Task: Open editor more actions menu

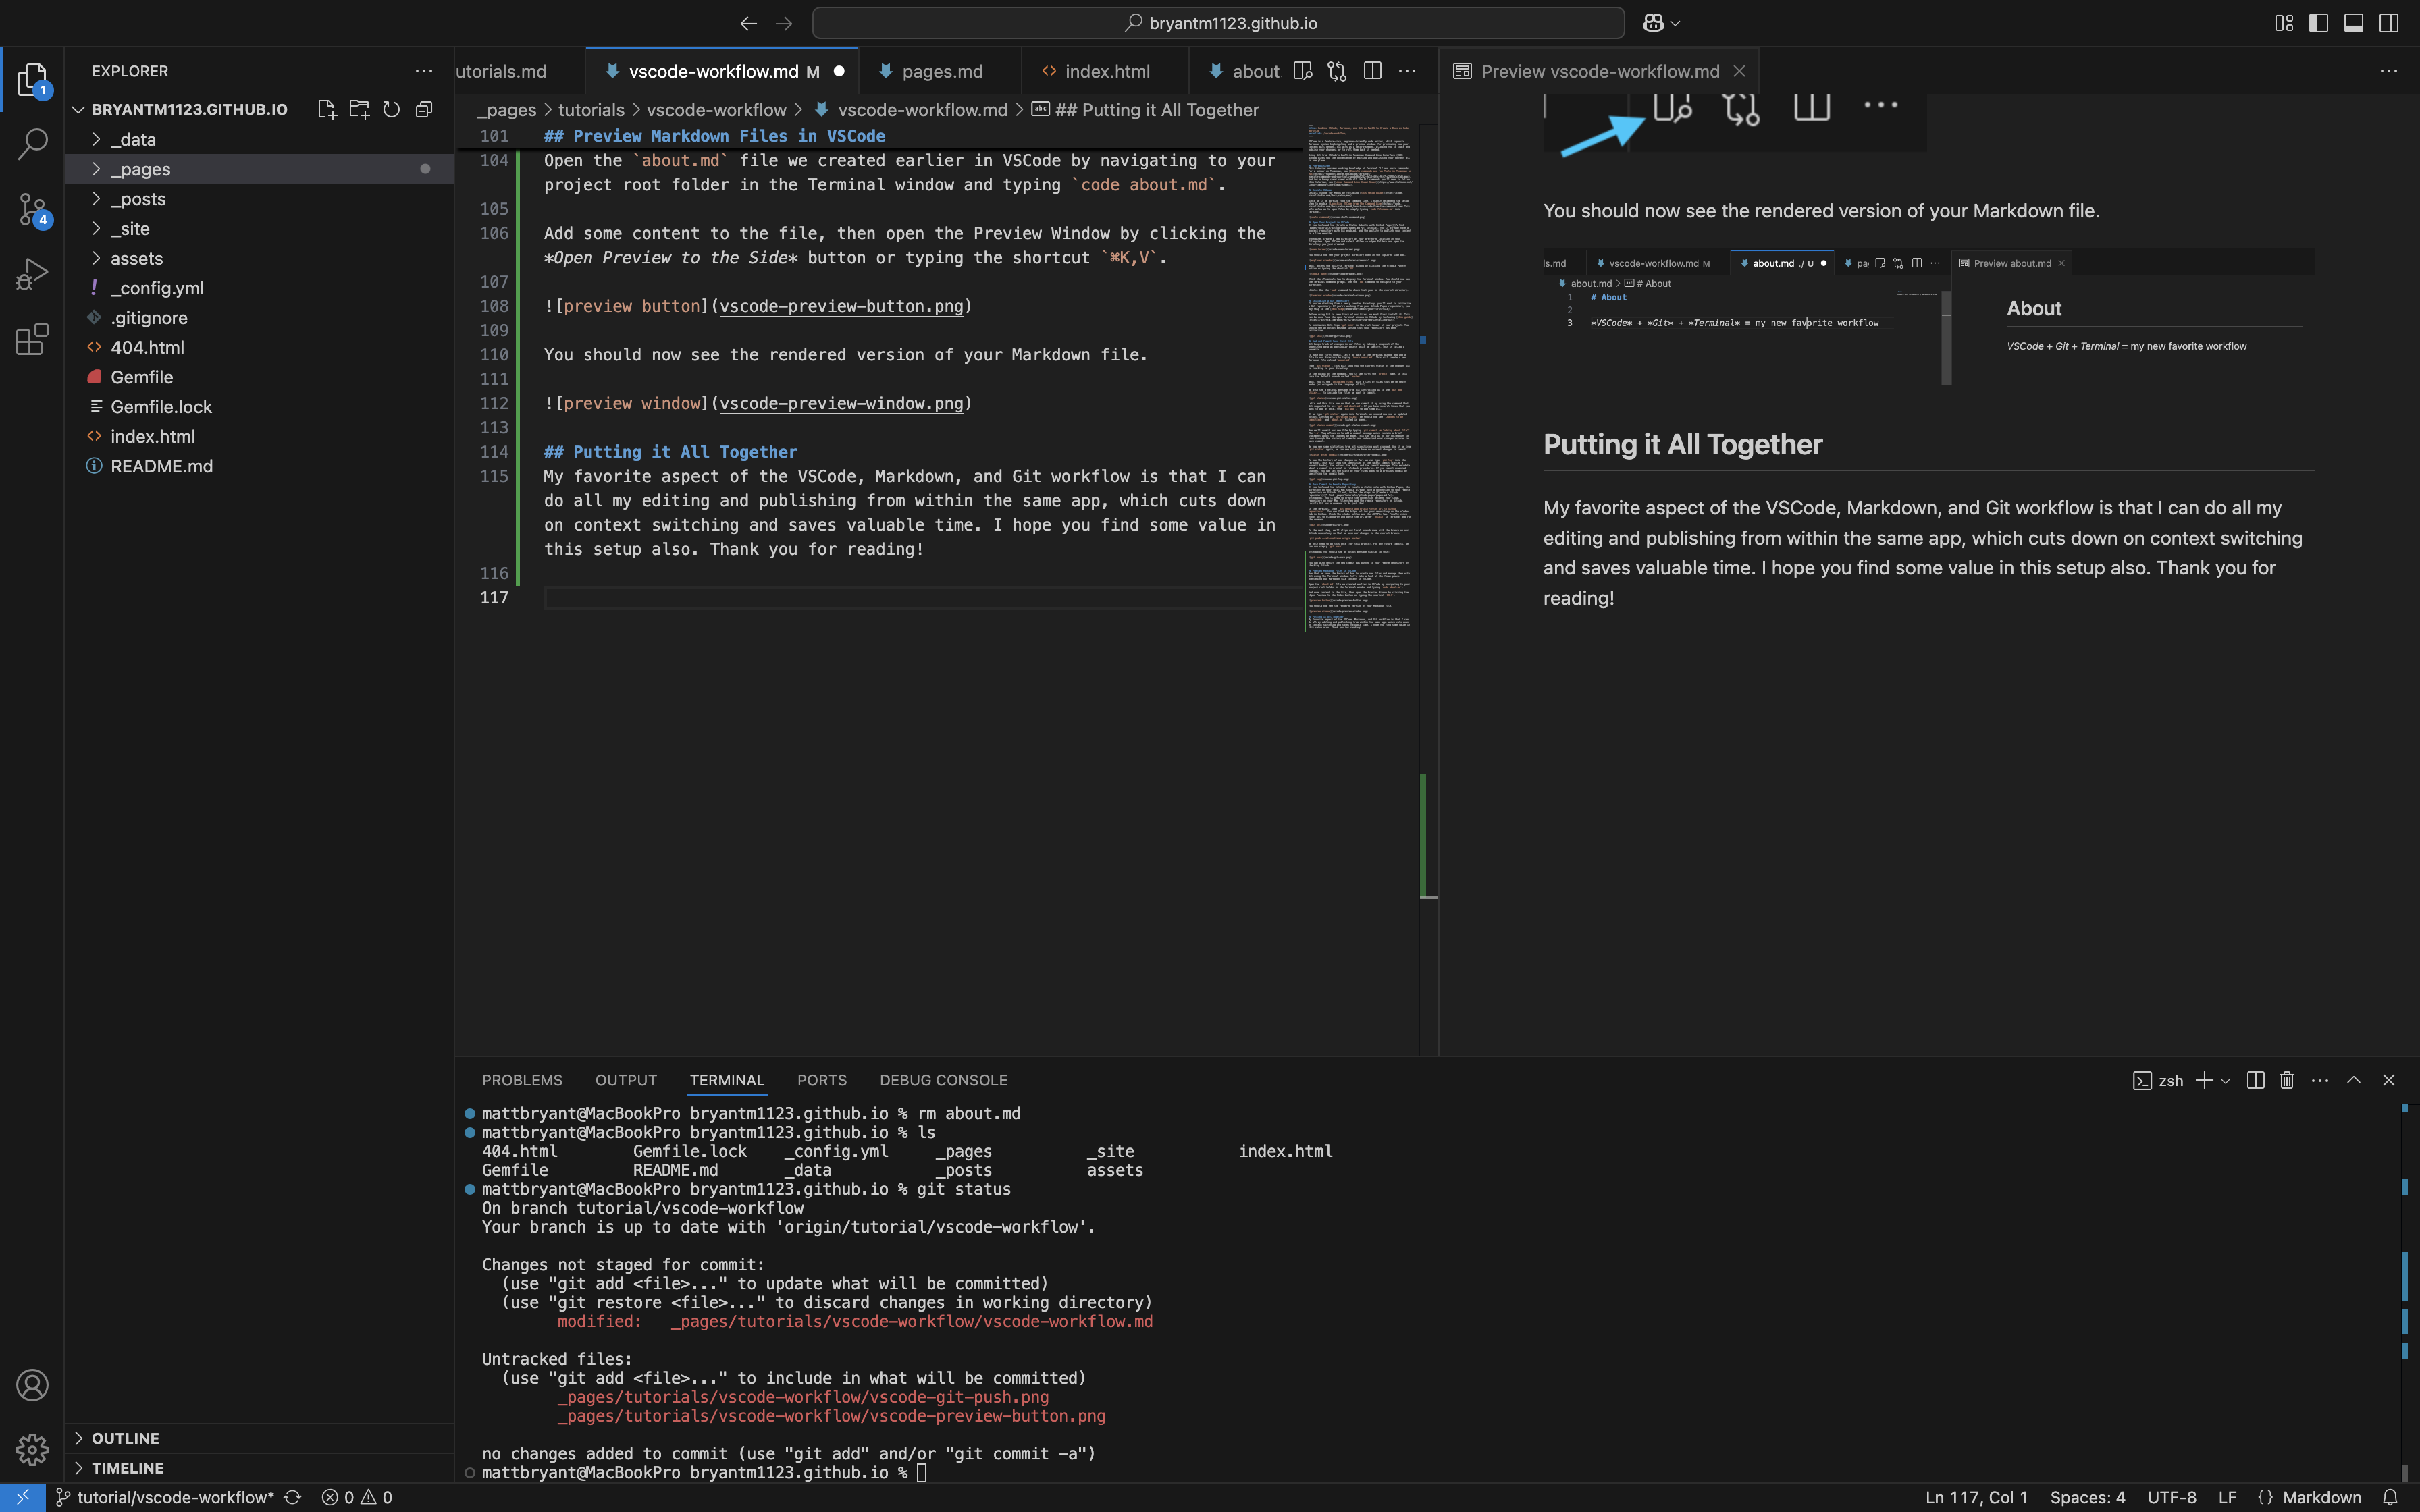Action: pyautogui.click(x=1407, y=71)
